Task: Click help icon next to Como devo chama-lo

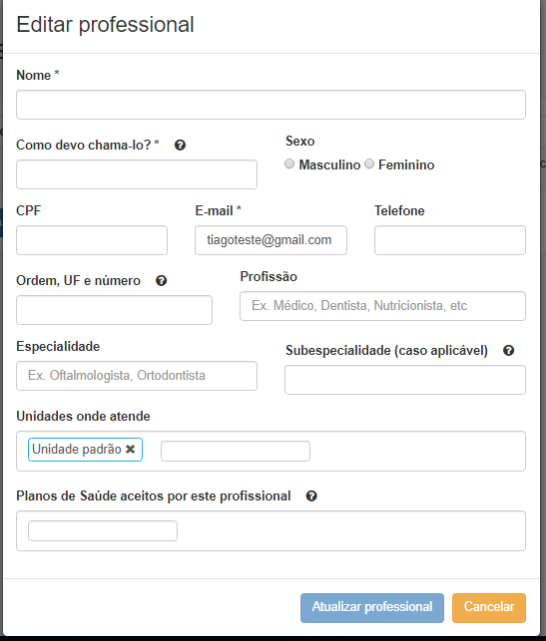Action: 180,146
